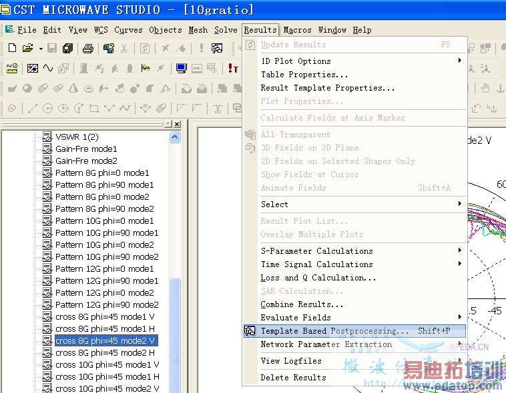
Task: Click the Template Based Postprocessing toolbar icon
Action: click(217, 48)
